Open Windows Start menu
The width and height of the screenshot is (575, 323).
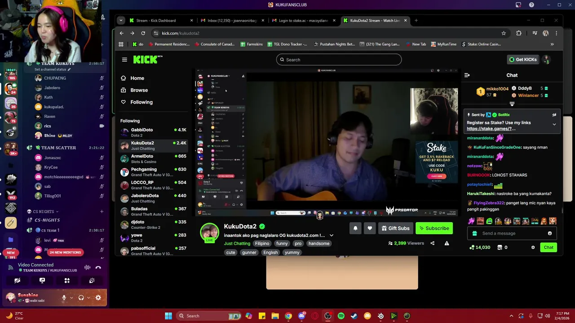coord(168,316)
